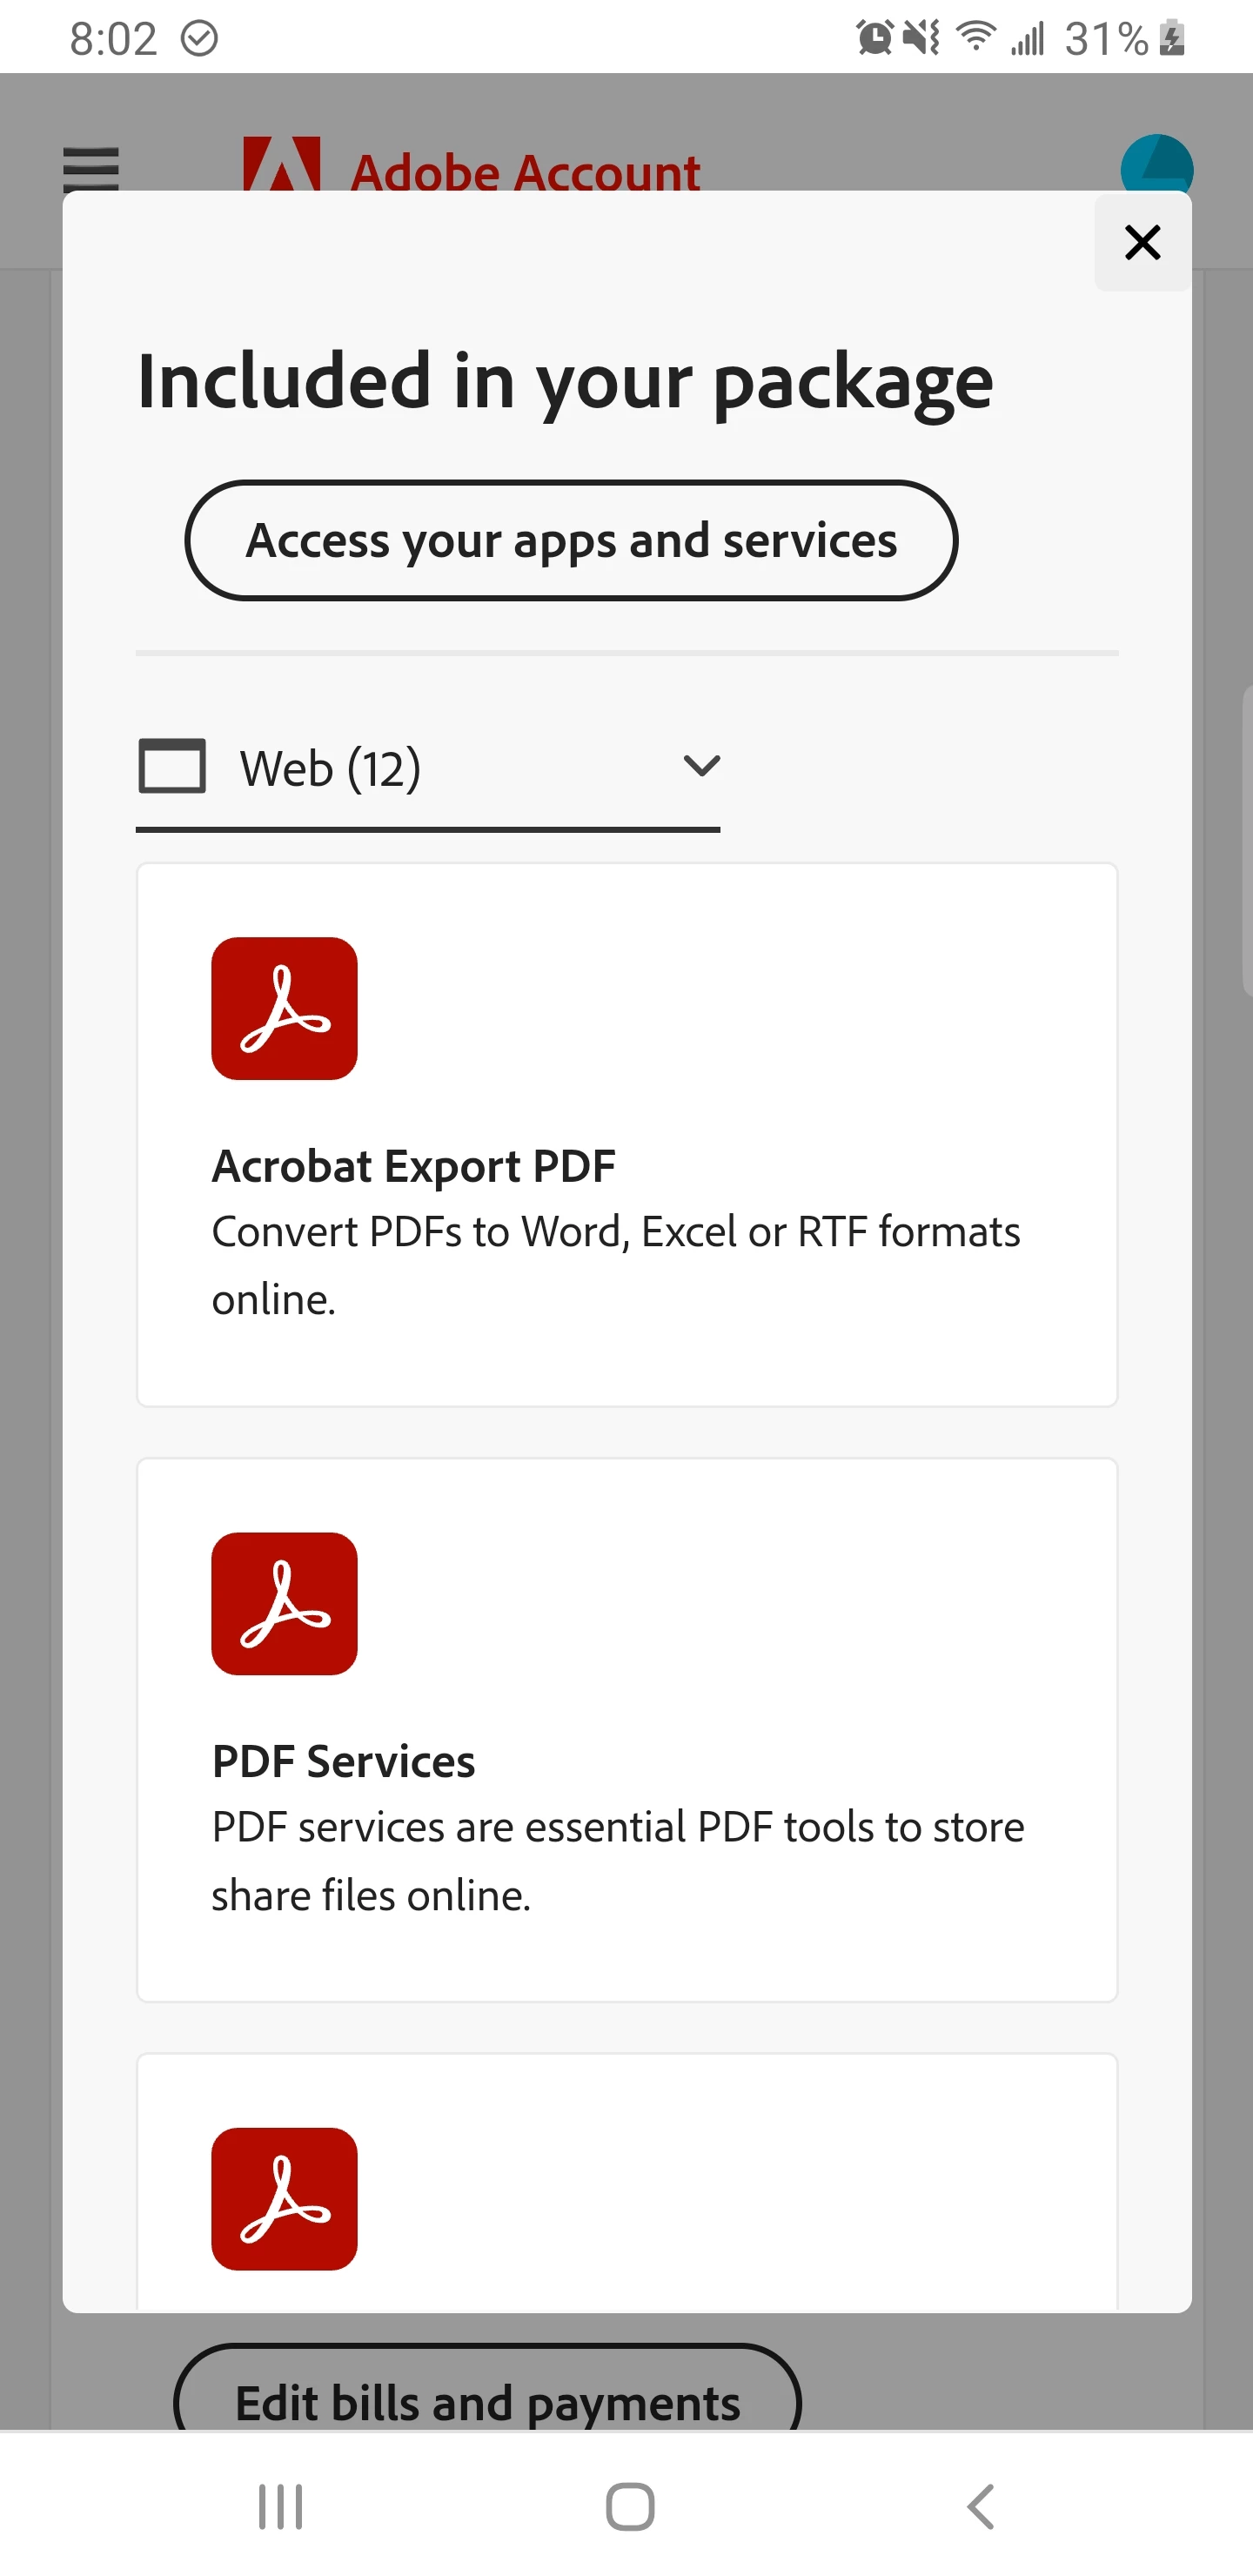Click the PDF Services app icon
The width and height of the screenshot is (1253, 2576).
pyautogui.click(x=284, y=1603)
